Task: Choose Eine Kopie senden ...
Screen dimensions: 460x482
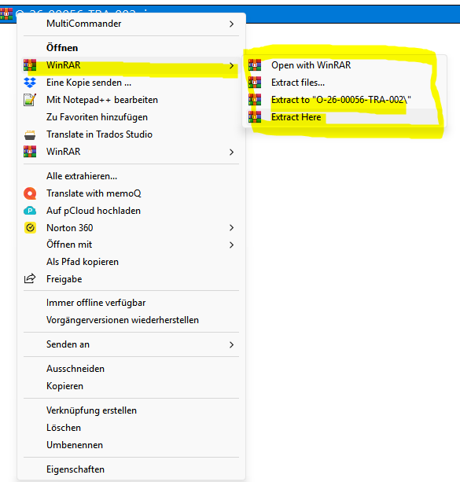Action: [x=131, y=83]
